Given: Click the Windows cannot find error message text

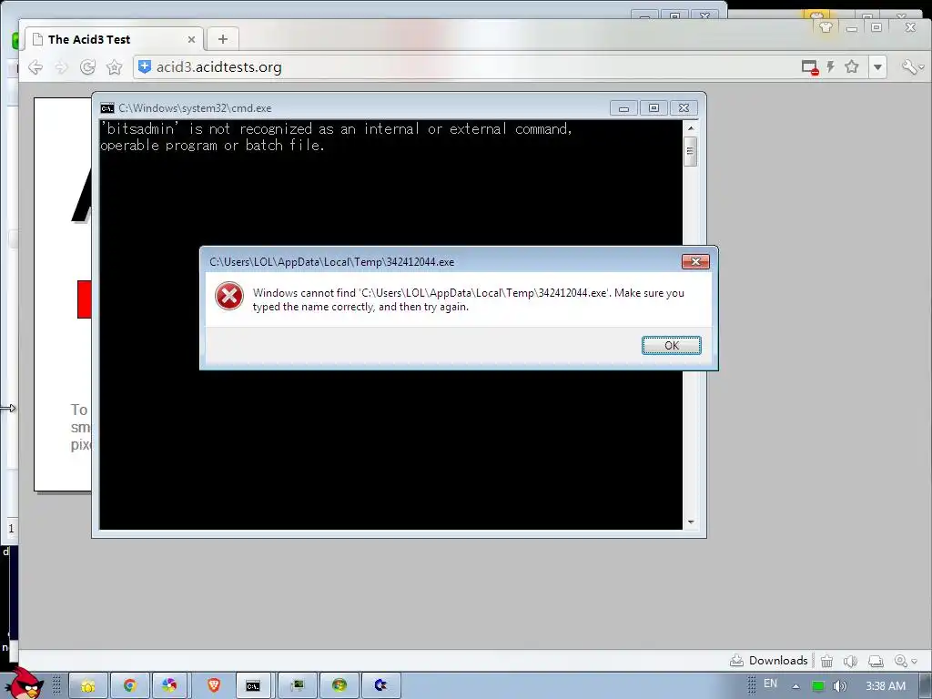Looking at the screenshot, I should (x=469, y=299).
